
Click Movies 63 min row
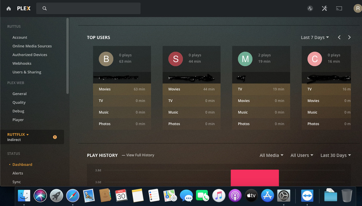122,89
